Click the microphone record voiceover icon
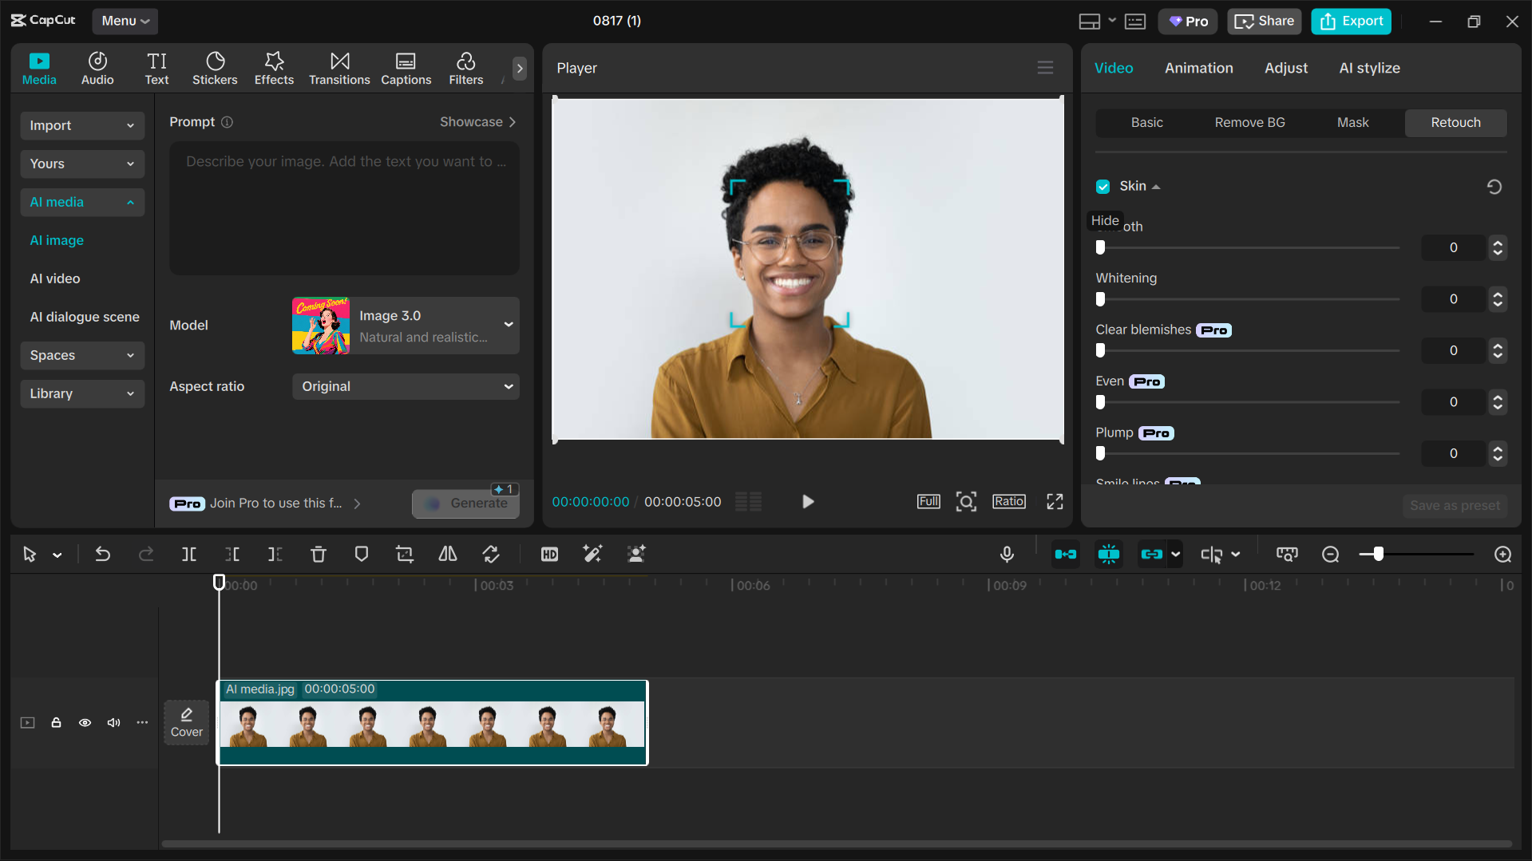This screenshot has height=861, width=1532. coord(1007,554)
